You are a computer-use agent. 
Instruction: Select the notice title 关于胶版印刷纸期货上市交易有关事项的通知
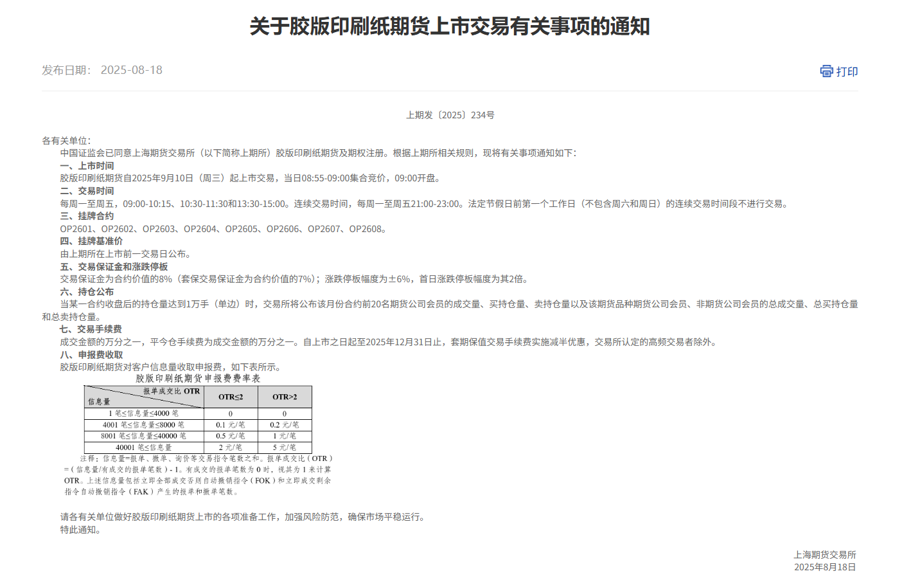[x=450, y=27]
